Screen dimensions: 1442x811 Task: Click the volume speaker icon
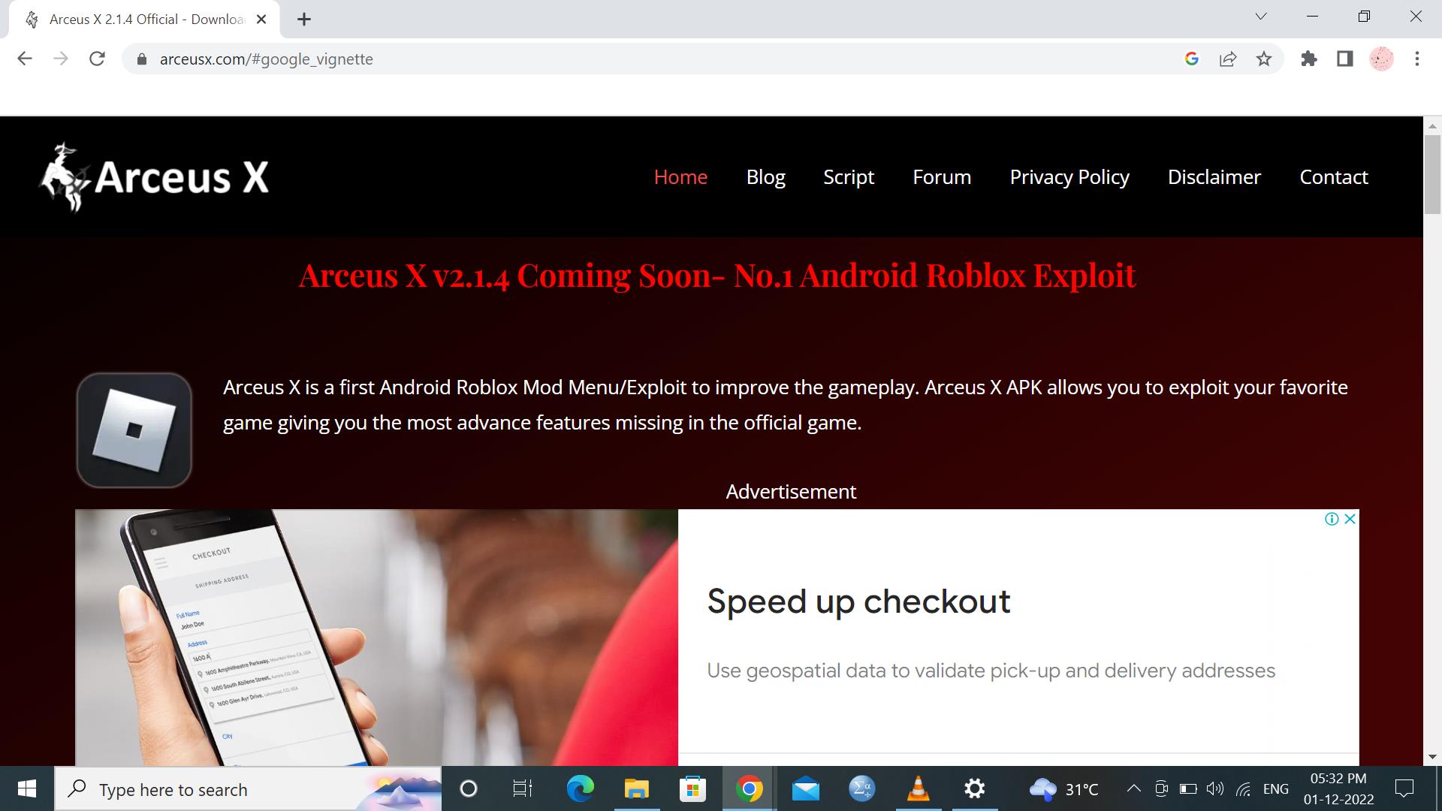pos(1214,788)
